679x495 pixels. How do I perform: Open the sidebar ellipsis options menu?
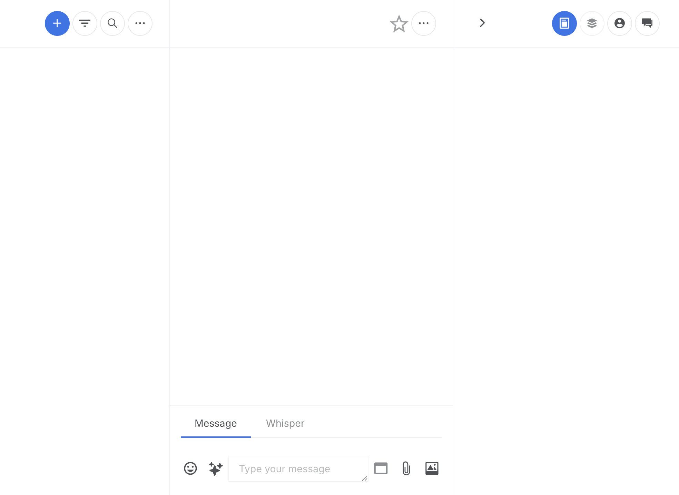pos(140,23)
